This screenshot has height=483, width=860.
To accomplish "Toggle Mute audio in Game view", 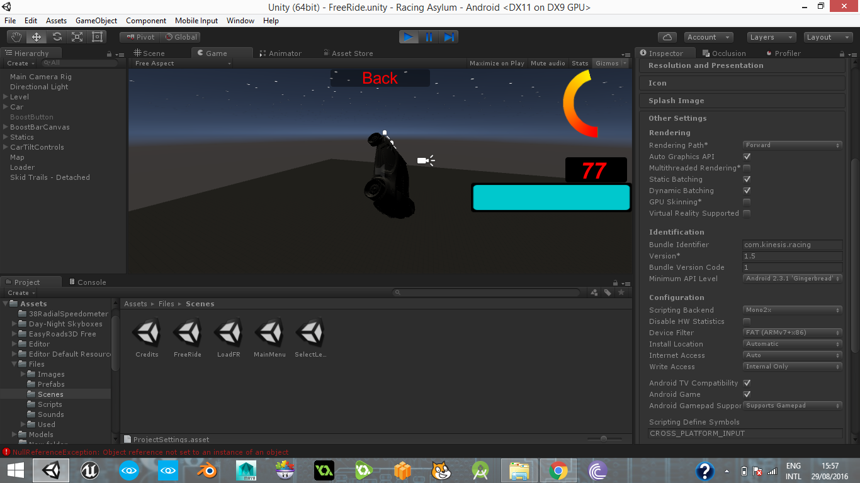I will click(548, 64).
